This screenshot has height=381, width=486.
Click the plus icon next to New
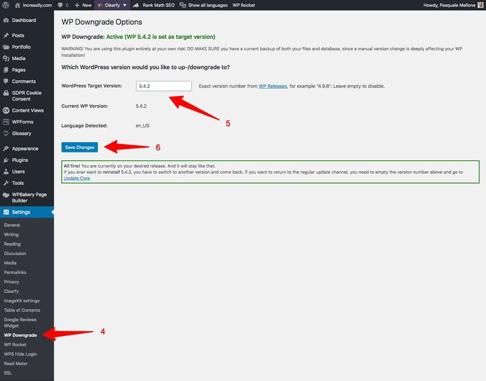point(77,5)
